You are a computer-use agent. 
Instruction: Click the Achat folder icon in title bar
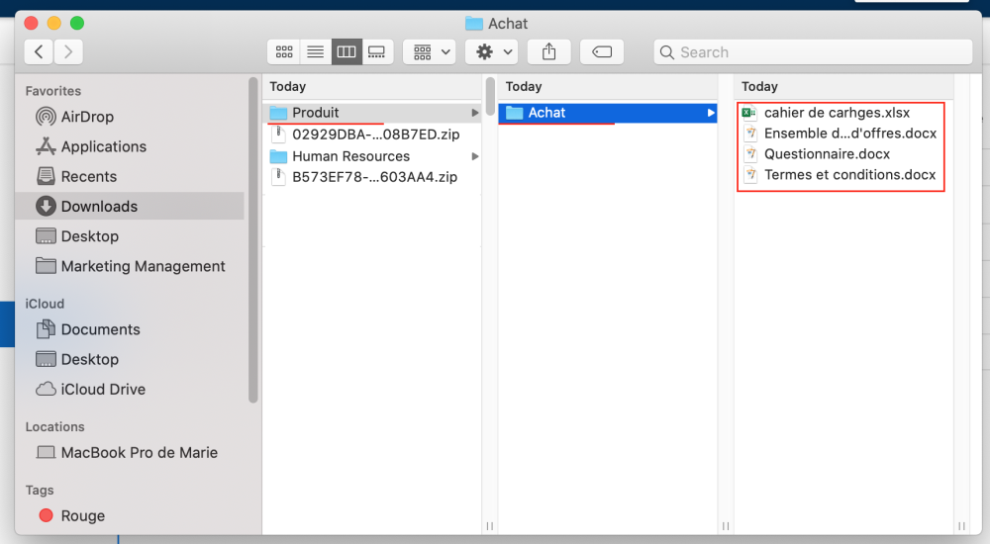click(473, 24)
